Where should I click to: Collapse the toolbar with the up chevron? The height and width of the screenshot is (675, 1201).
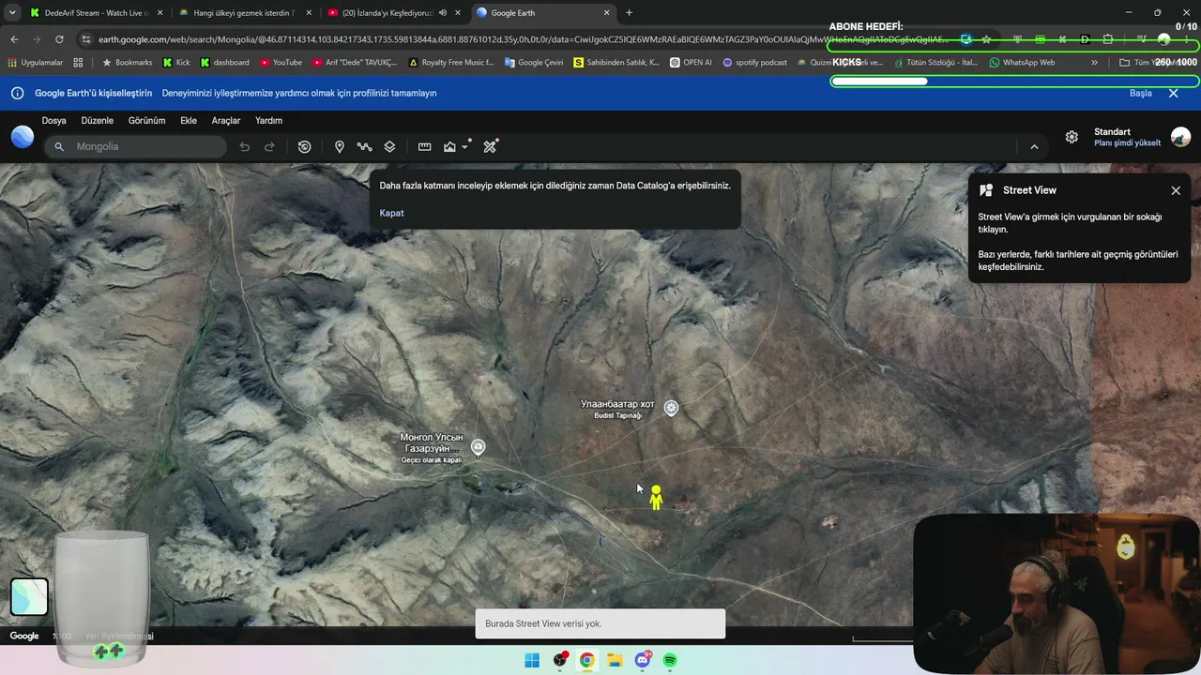point(1034,146)
